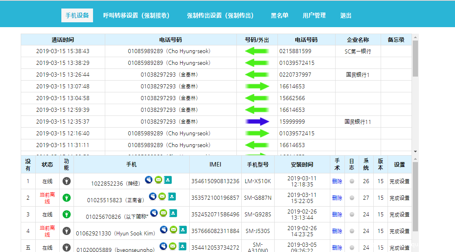Open SMS message icon for 01025515823
Screen dimensions: 455x252
(x=162, y=196)
